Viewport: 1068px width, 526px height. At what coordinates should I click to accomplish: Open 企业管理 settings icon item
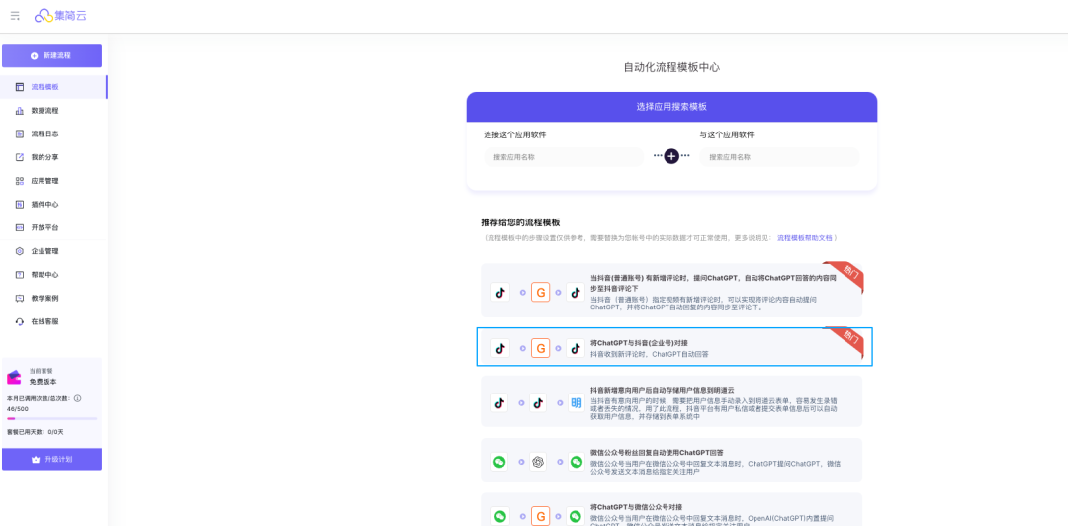pos(53,251)
